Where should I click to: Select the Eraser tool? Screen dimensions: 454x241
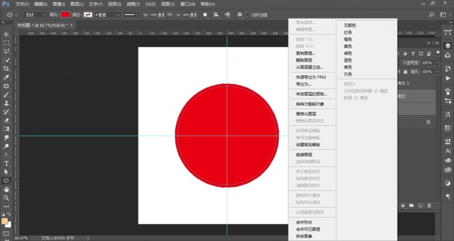coord(6,121)
